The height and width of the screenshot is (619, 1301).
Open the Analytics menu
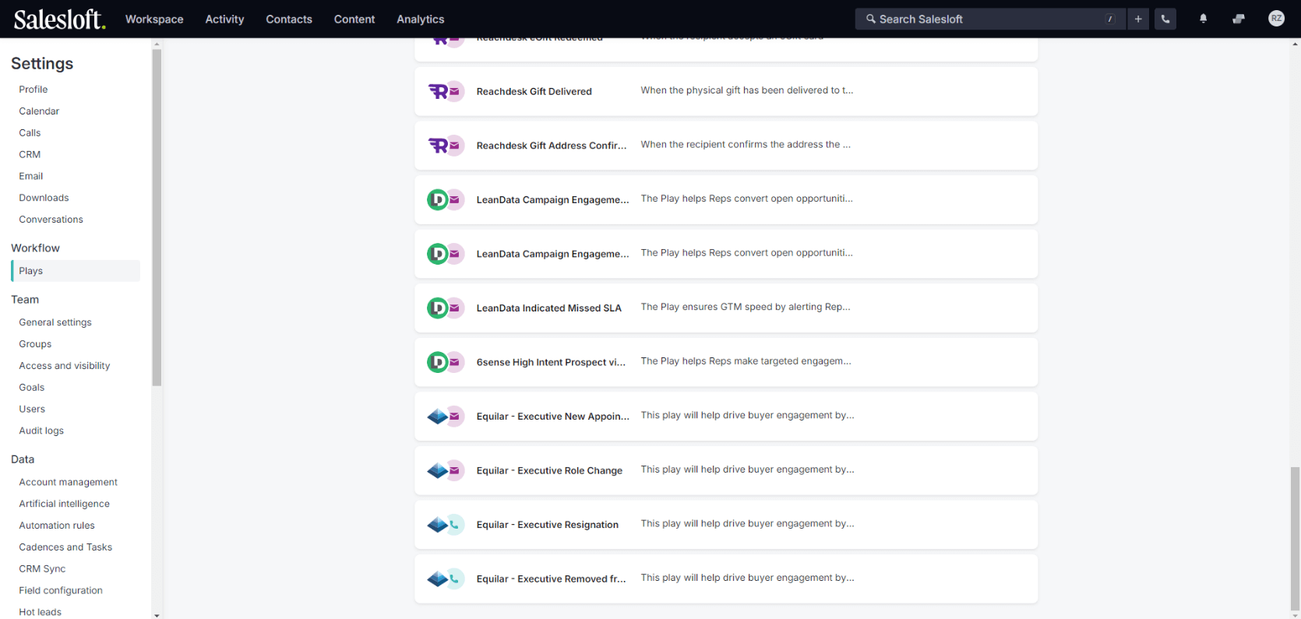[x=421, y=19]
